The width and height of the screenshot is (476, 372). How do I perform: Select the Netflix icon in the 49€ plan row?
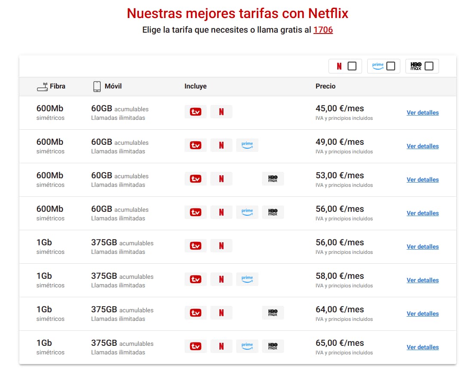pyautogui.click(x=221, y=145)
